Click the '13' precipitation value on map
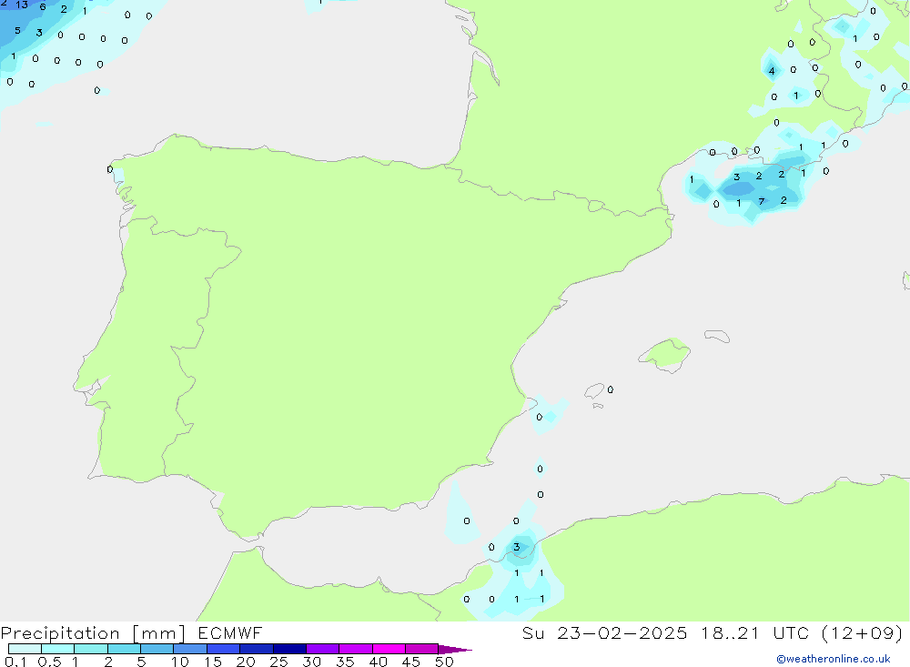This screenshot has height=667, width=910. tap(22, 5)
